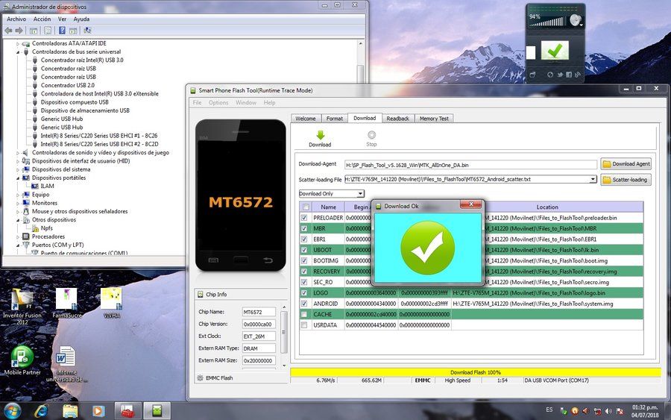Close the Download Ok dialog

point(470,204)
